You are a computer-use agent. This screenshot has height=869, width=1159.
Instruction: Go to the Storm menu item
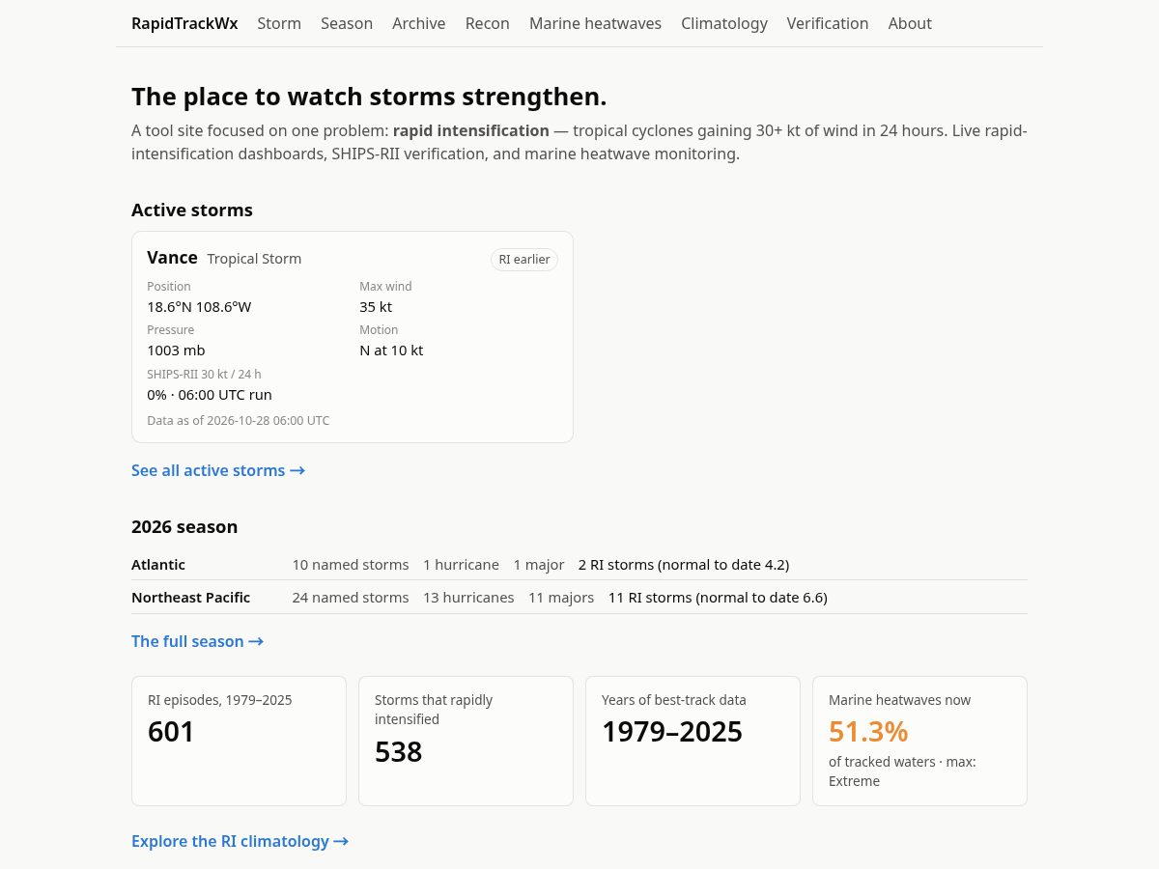[x=279, y=23]
